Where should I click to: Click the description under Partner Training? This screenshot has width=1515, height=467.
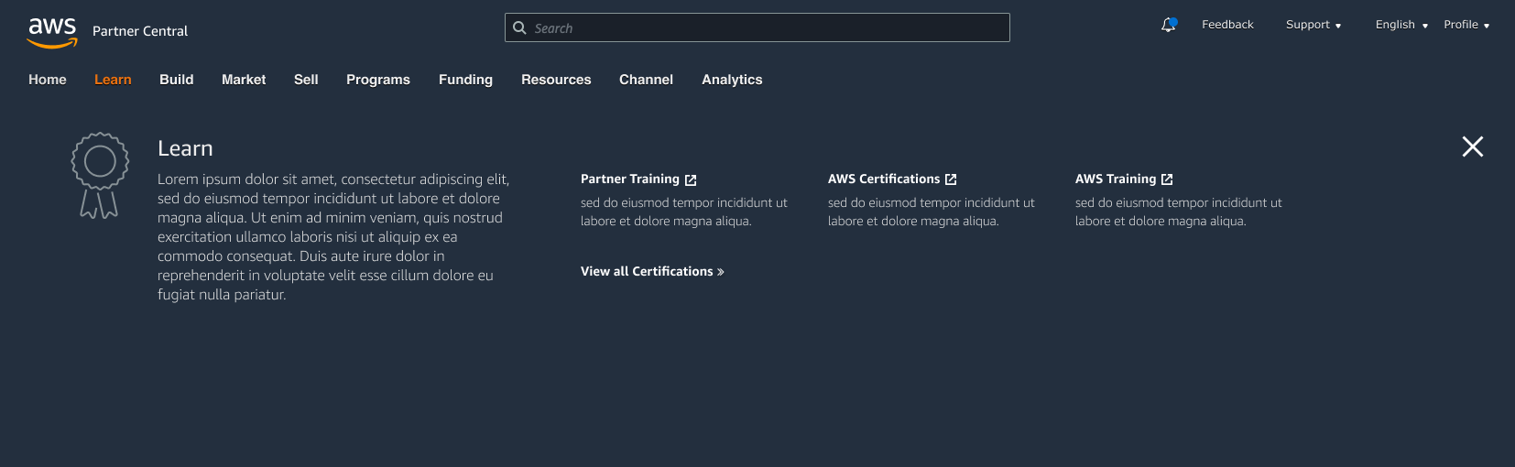[x=684, y=212]
